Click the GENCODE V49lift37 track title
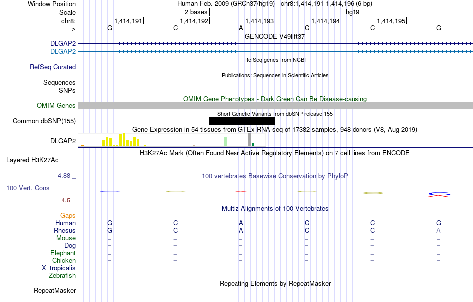 coord(275,36)
